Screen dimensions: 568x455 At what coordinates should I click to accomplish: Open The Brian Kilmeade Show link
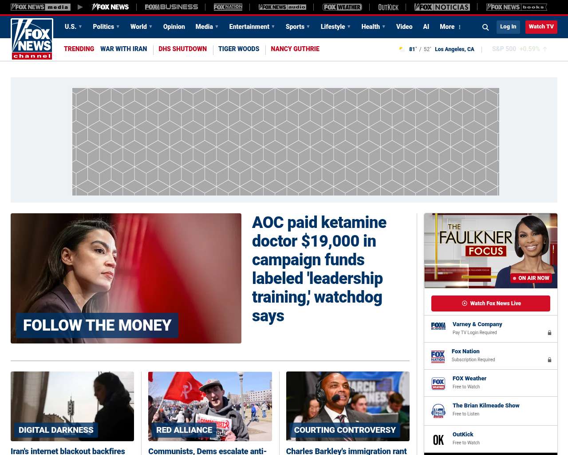point(486,406)
